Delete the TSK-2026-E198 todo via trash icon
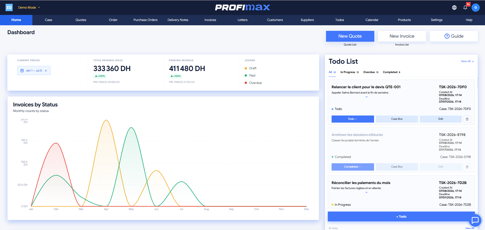Image resolution: width=485 pixels, height=230 pixels. click(x=467, y=167)
